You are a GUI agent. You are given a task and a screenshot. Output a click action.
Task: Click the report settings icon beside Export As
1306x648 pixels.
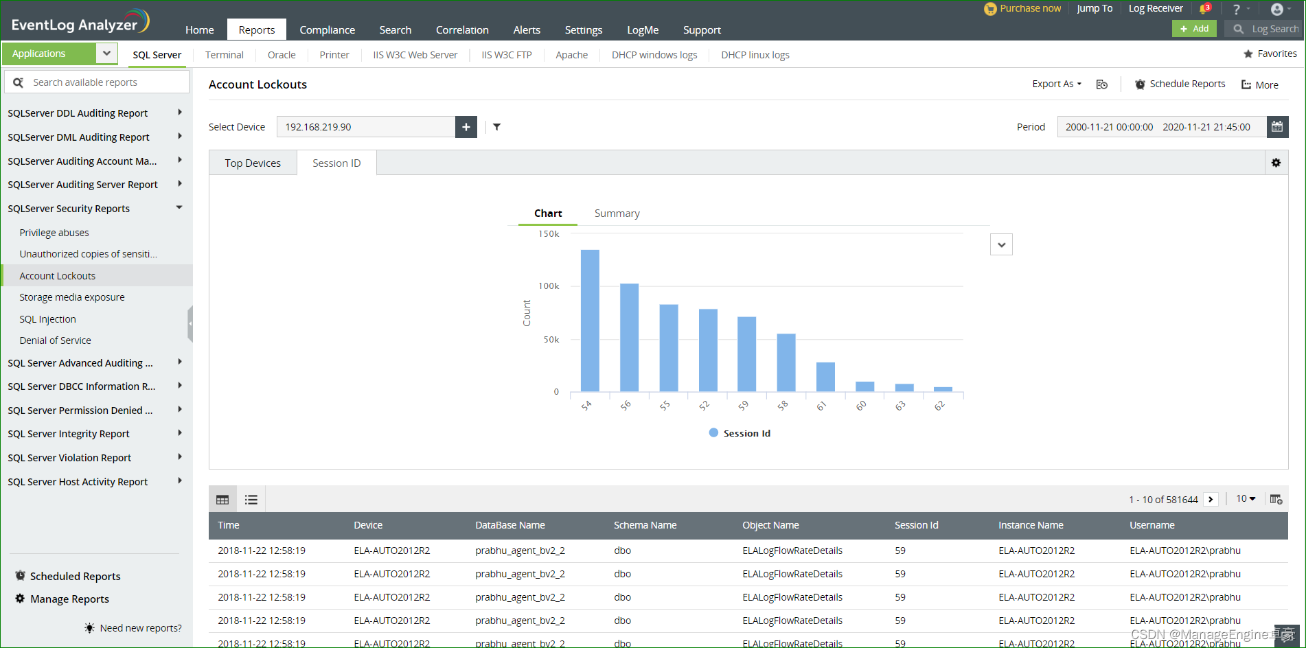coord(1102,84)
